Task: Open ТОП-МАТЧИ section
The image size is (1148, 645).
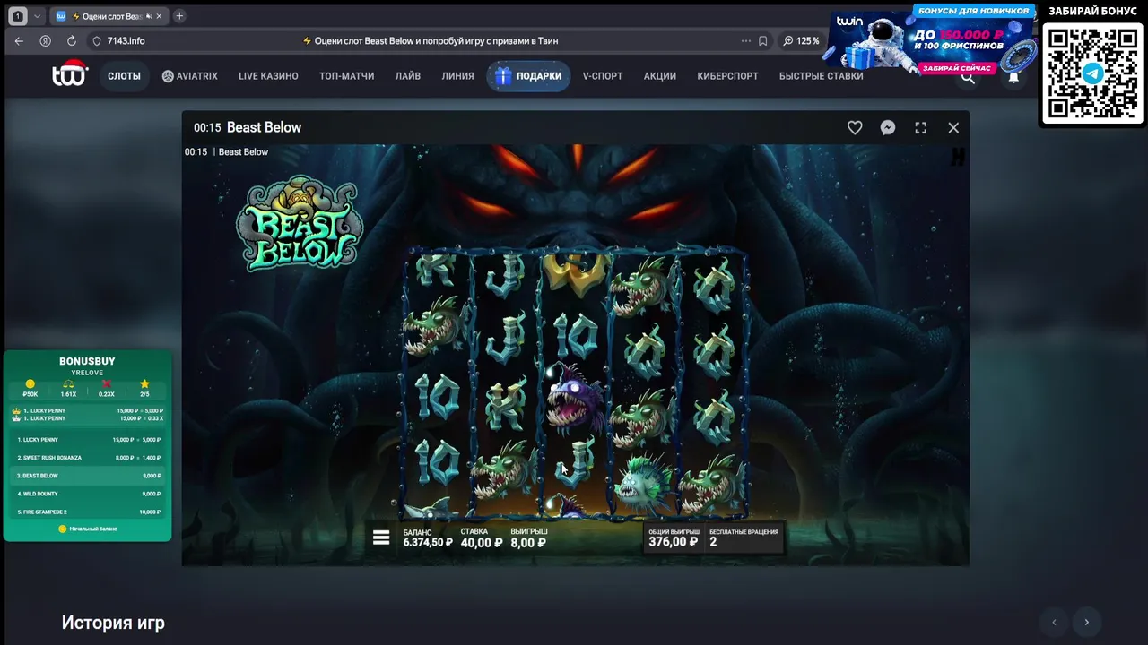Action: click(346, 76)
